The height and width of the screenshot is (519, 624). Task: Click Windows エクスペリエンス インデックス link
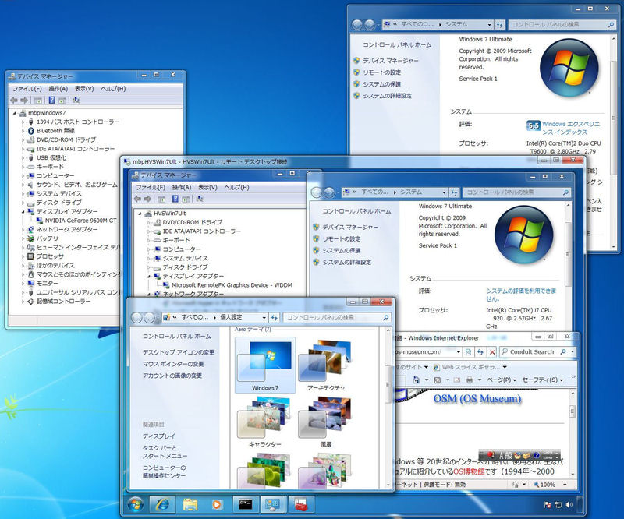(x=571, y=128)
